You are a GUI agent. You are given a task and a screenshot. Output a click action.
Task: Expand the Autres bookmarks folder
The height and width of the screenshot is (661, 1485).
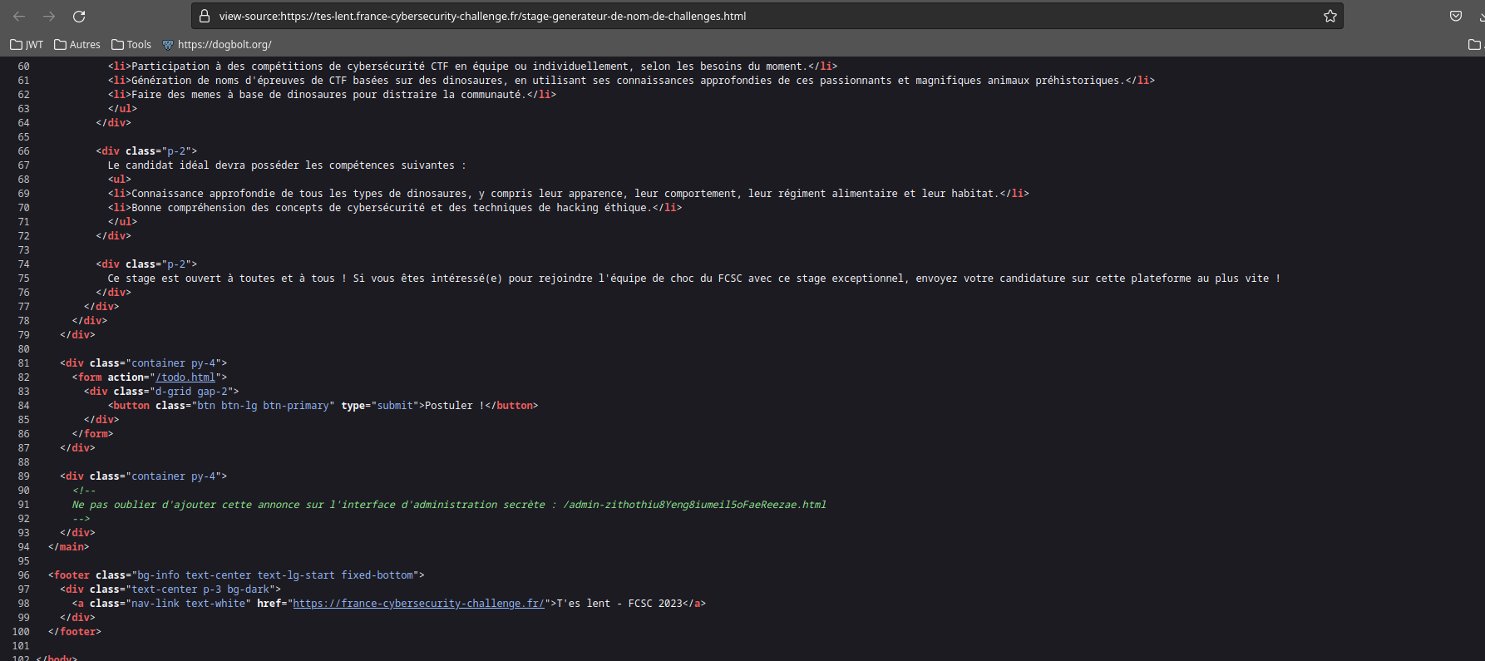tap(77, 44)
